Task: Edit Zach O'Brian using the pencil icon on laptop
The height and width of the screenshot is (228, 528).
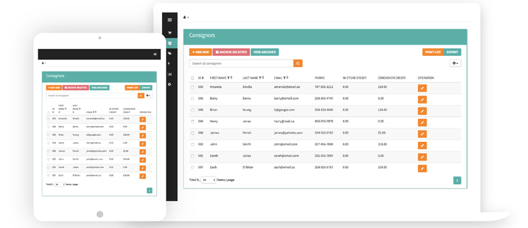Action: tap(422, 168)
